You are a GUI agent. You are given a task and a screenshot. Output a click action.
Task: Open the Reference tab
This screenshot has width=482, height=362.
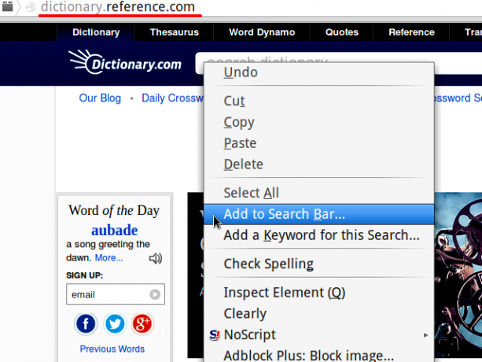[x=411, y=32]
